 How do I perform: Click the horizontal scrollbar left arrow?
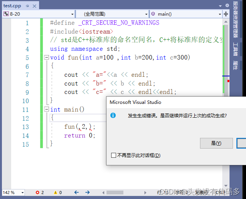click(x=103, y=193)
